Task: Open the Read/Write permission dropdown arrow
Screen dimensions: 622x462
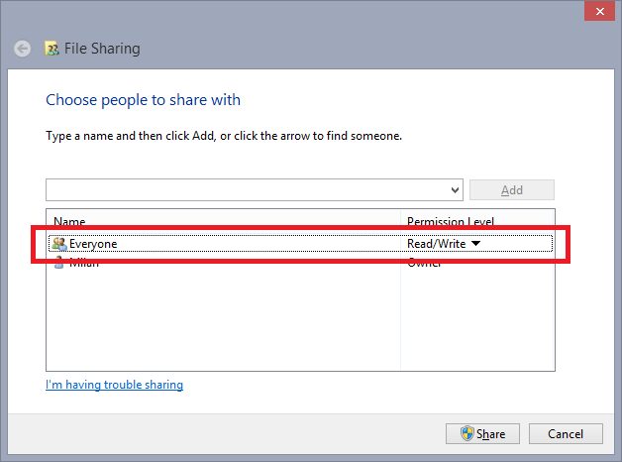Action: (475, 244)
